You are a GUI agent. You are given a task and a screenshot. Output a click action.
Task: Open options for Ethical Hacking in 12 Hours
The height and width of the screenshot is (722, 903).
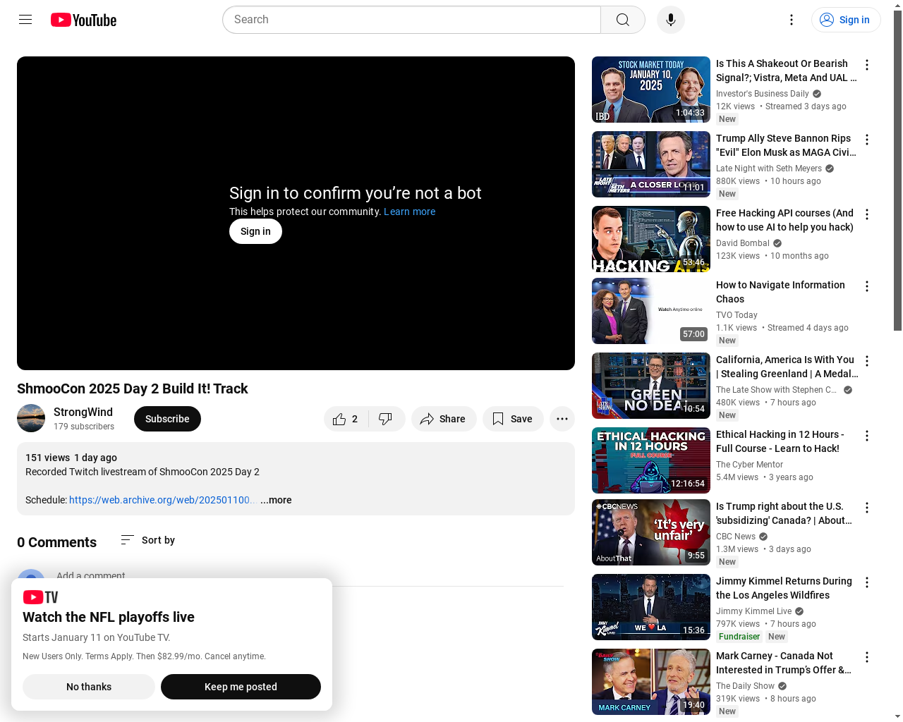(867, 436)
